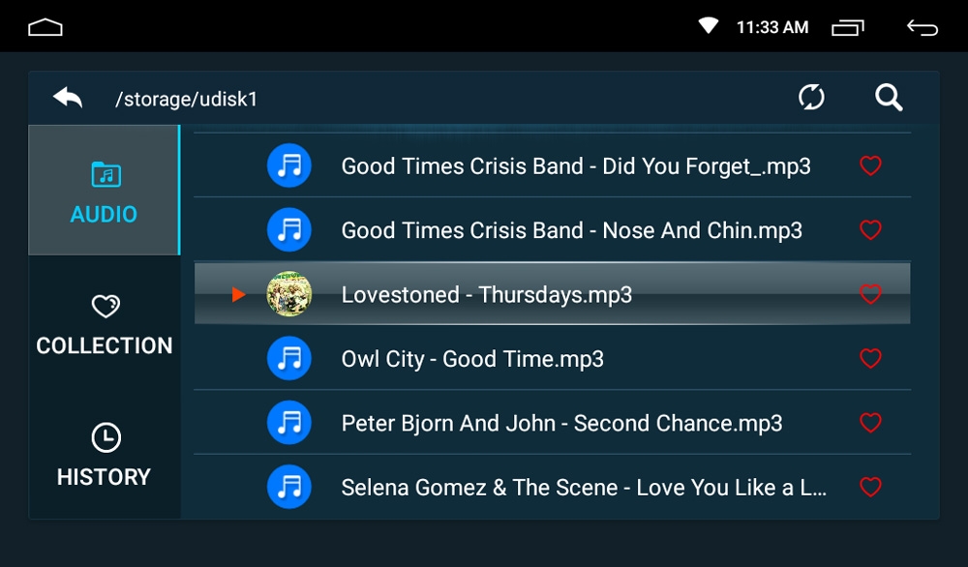Screen dimensions: 968x567
Task: Click music note icon beside Nose And Chin
Action: (289, 230)
